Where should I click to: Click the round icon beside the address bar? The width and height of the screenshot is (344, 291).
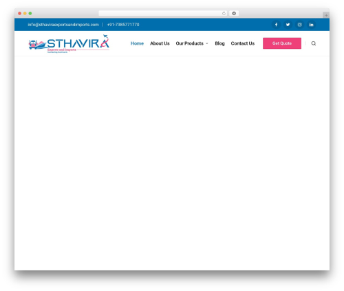(x=234, y=13)
